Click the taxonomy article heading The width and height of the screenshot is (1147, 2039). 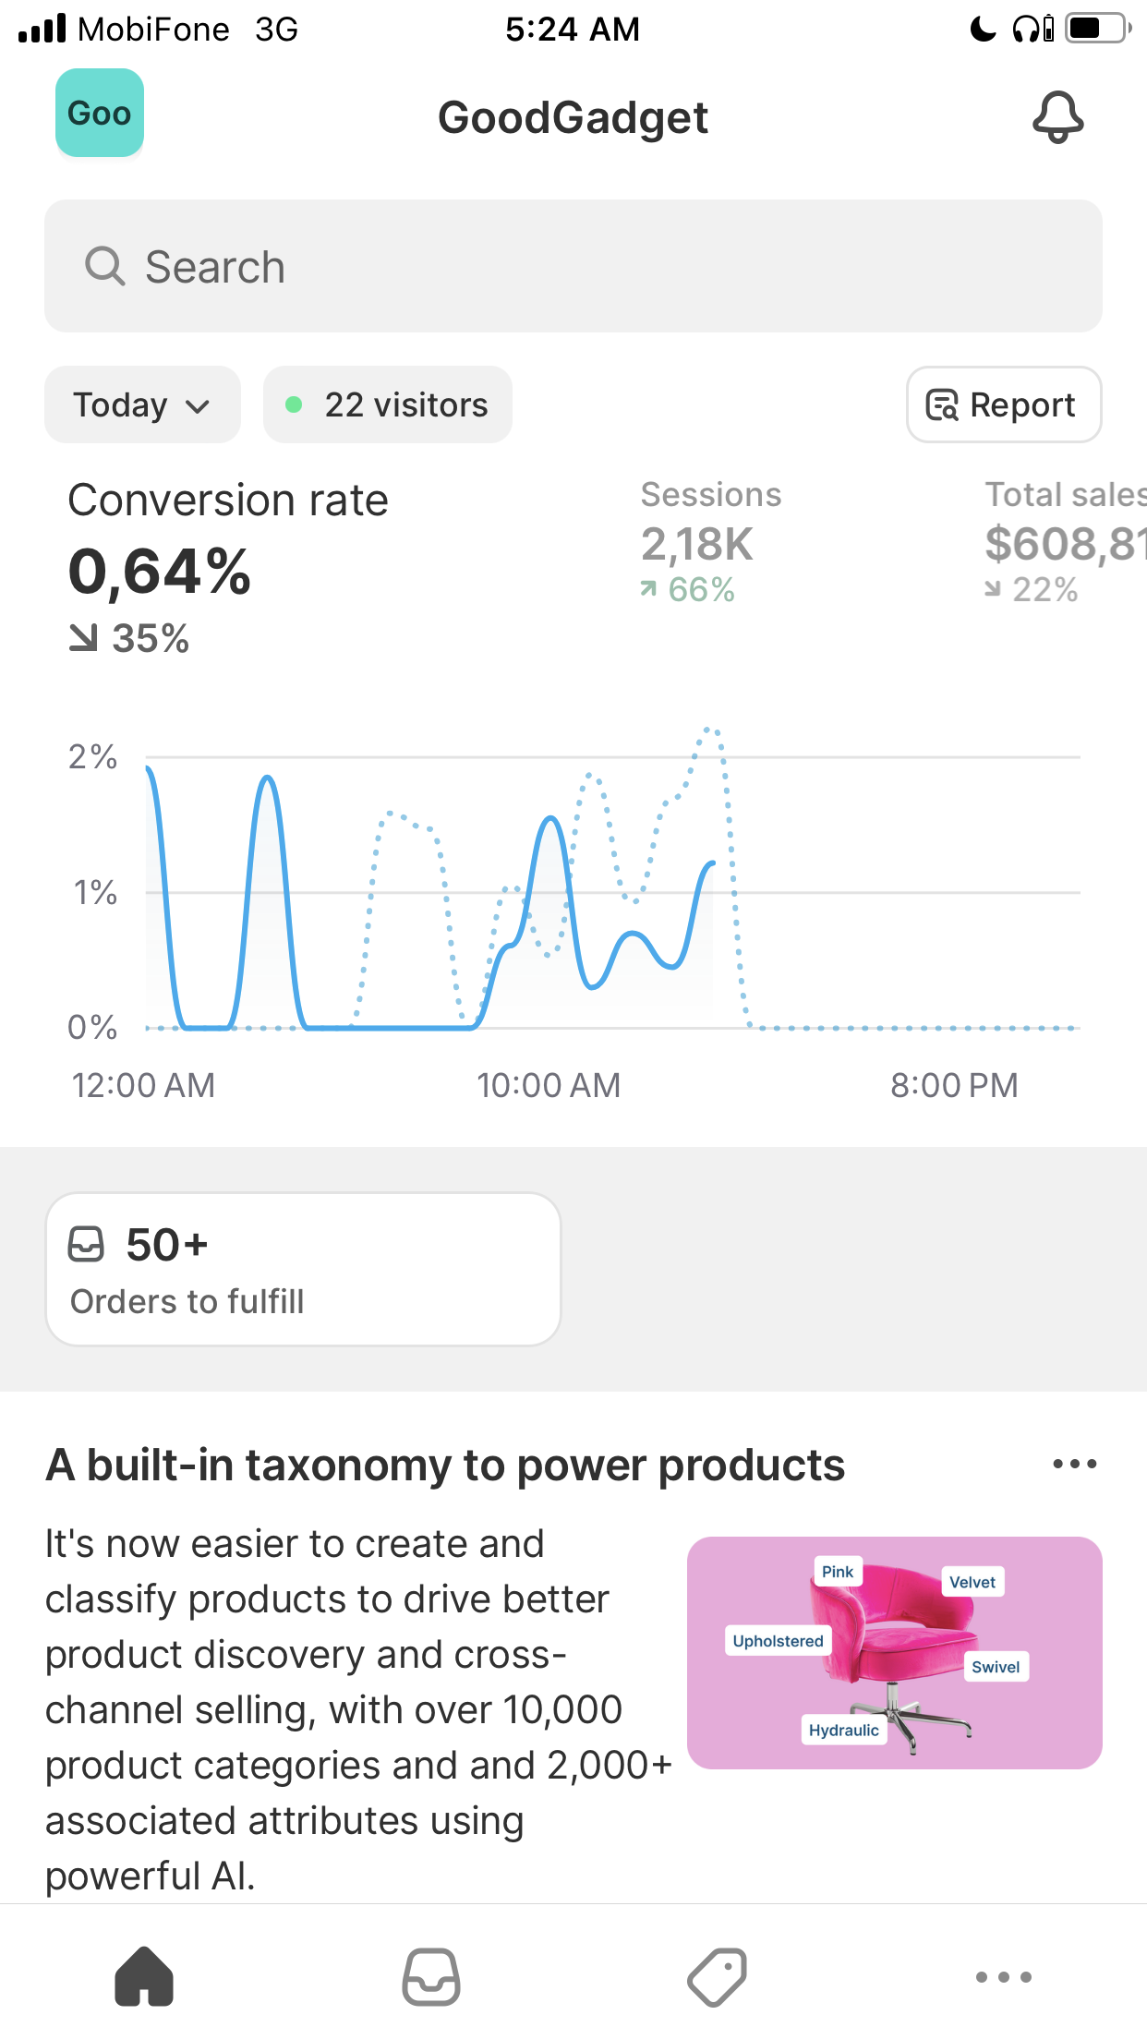pyautogui.click(x=445, y=1465)
